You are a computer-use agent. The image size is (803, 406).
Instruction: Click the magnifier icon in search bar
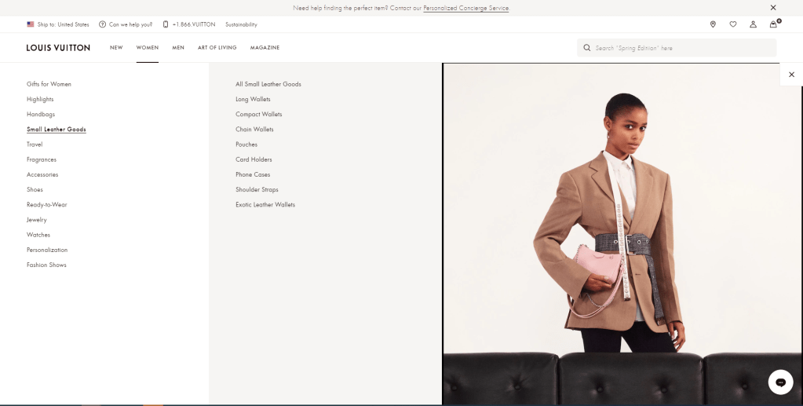[x=586, y=48]
